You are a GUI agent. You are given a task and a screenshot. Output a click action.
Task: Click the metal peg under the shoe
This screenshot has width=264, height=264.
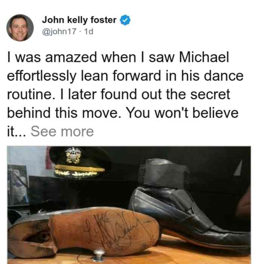(x=99, y=255)
